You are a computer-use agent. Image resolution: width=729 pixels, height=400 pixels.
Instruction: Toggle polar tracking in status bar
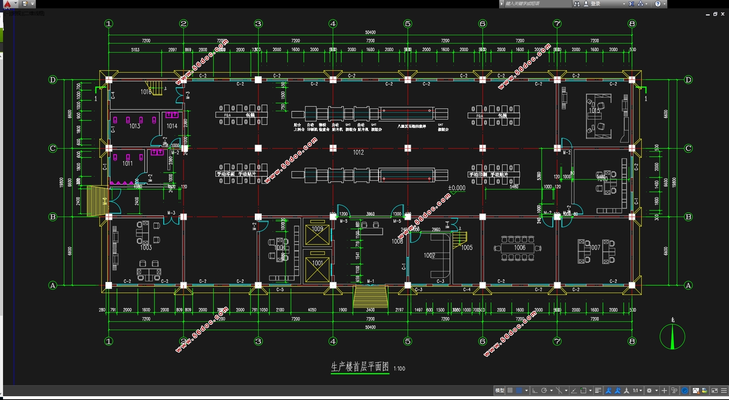coord(544,391)
